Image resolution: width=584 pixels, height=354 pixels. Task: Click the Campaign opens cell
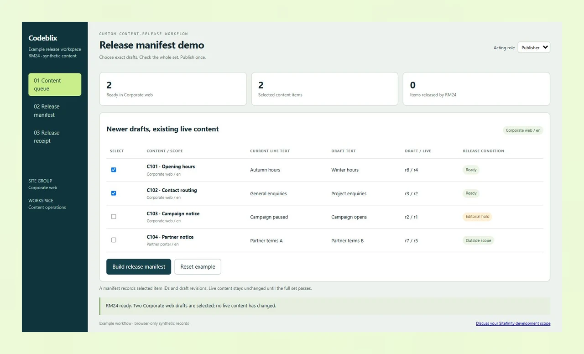pyautogui.click(x=349, y=217)
